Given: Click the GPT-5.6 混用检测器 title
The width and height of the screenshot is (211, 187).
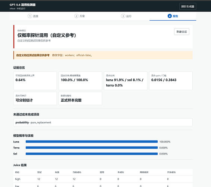Looking at the screenshot, I should [22, 5].
